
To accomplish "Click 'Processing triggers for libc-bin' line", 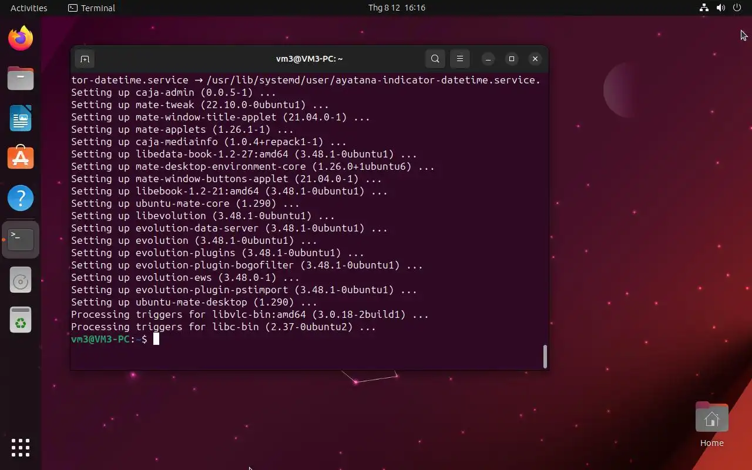I will 223,327.
